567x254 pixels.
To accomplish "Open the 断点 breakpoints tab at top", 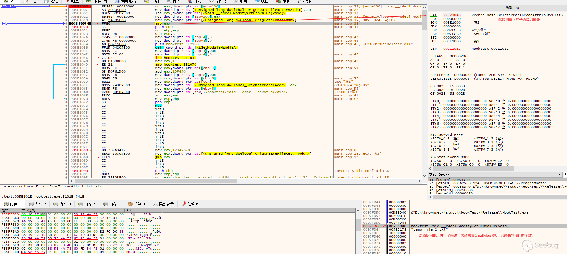I will click(72, 2).
